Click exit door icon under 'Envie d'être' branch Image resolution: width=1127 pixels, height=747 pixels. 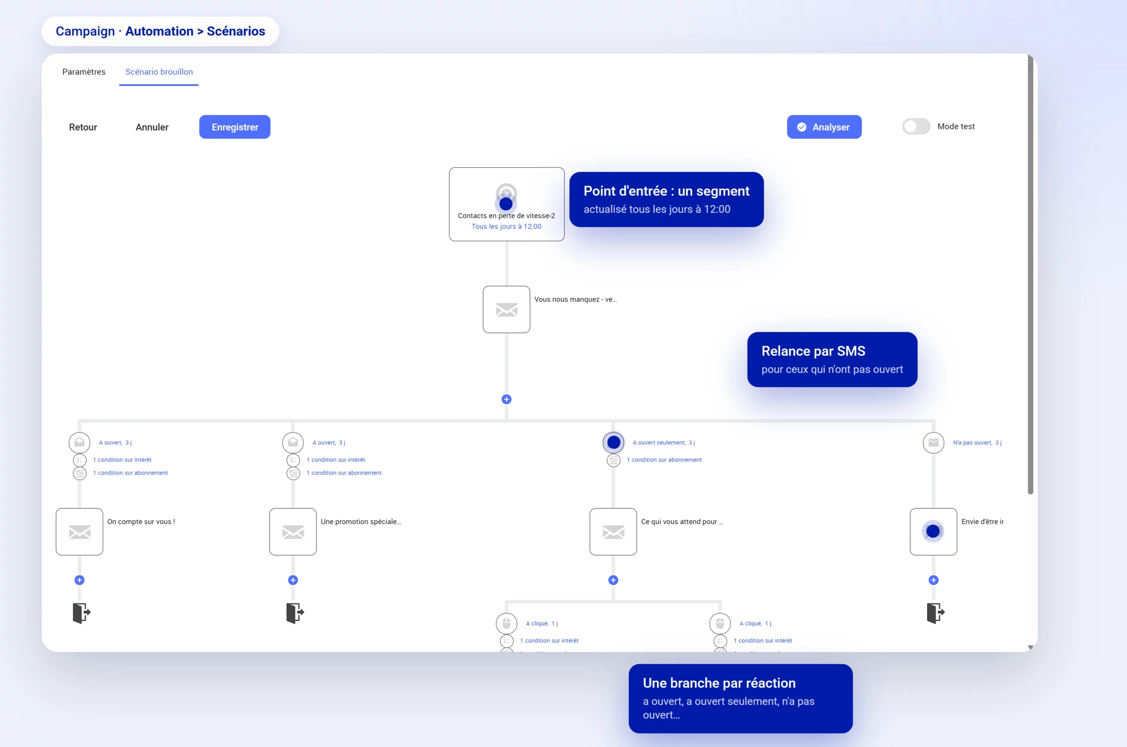tap(935, 613)
